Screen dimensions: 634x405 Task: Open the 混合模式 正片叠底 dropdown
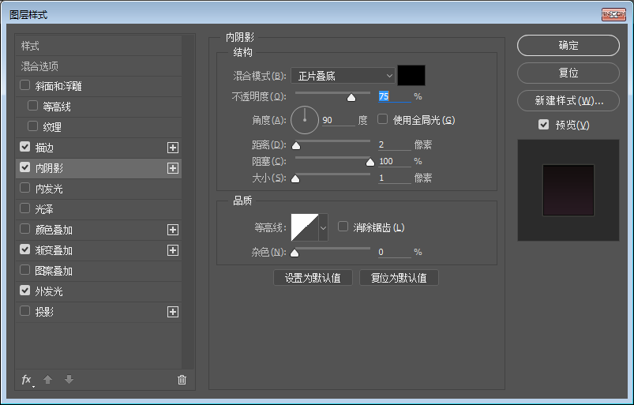(343, 76)
